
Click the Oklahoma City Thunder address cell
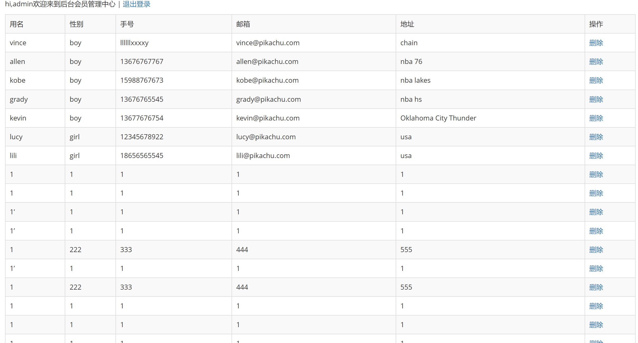[438, 118]
